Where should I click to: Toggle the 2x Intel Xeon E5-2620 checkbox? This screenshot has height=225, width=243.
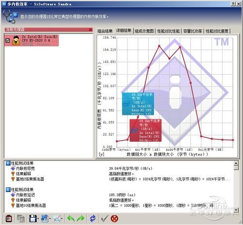click(x=8, y=40)
